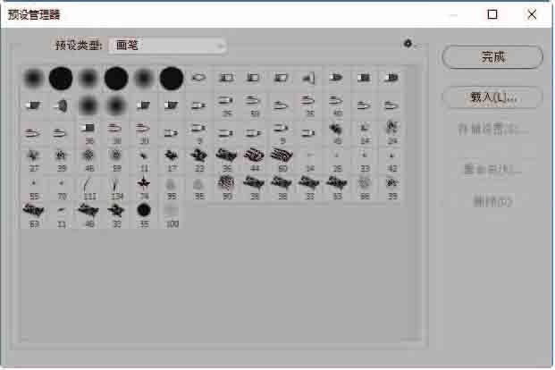The height and width of the screenshot is (370, 555).
Task: Click the 完成 button
Action: pos(492,56)
